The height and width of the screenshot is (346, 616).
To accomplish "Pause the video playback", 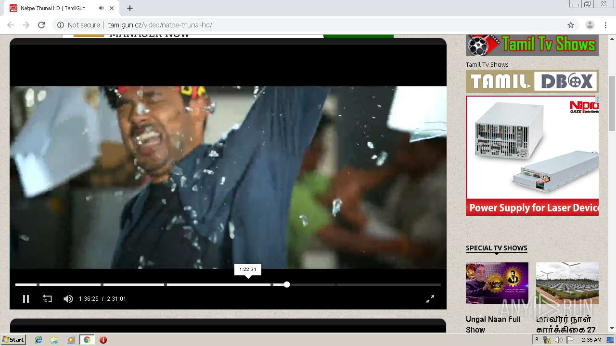I will point(26,299).
